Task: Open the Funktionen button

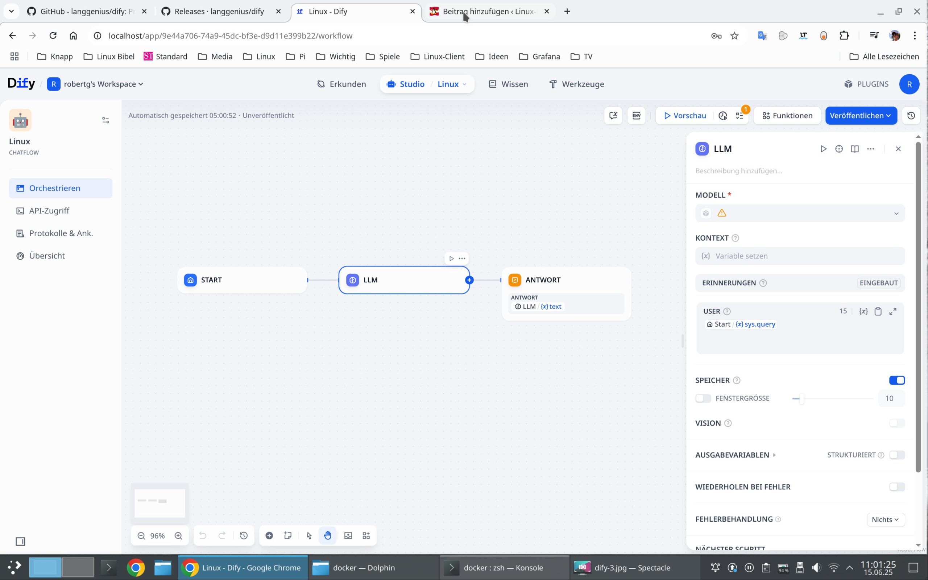Action: pos(787,116)
